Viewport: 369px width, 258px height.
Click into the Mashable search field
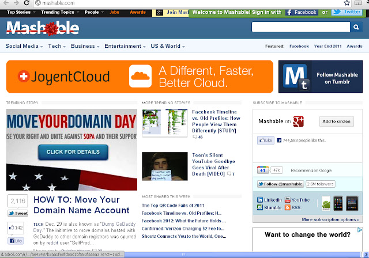pos(301,27)
